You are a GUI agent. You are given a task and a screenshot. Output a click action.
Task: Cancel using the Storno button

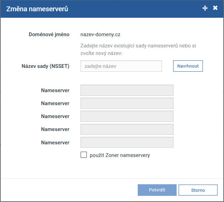point(198,190)
